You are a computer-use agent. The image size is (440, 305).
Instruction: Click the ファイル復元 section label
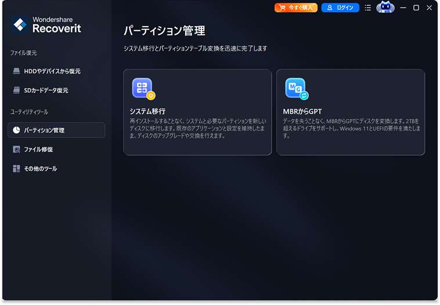(x=23, y=53)
